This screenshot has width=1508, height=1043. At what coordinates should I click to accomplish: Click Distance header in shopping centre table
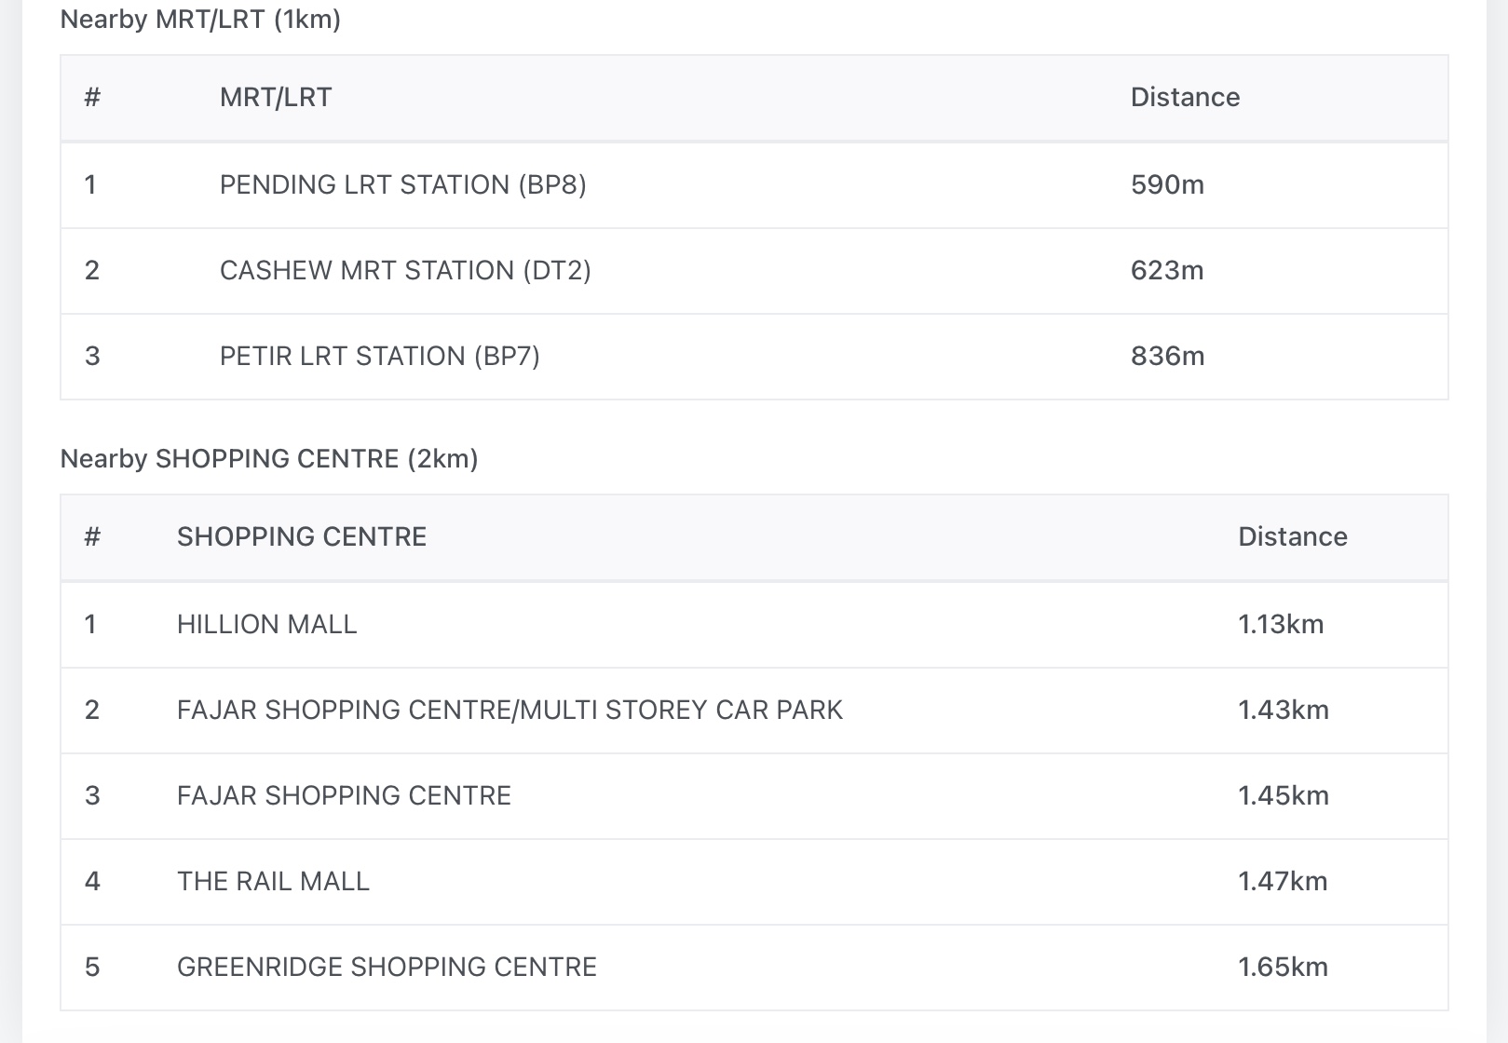(1292, 537)
